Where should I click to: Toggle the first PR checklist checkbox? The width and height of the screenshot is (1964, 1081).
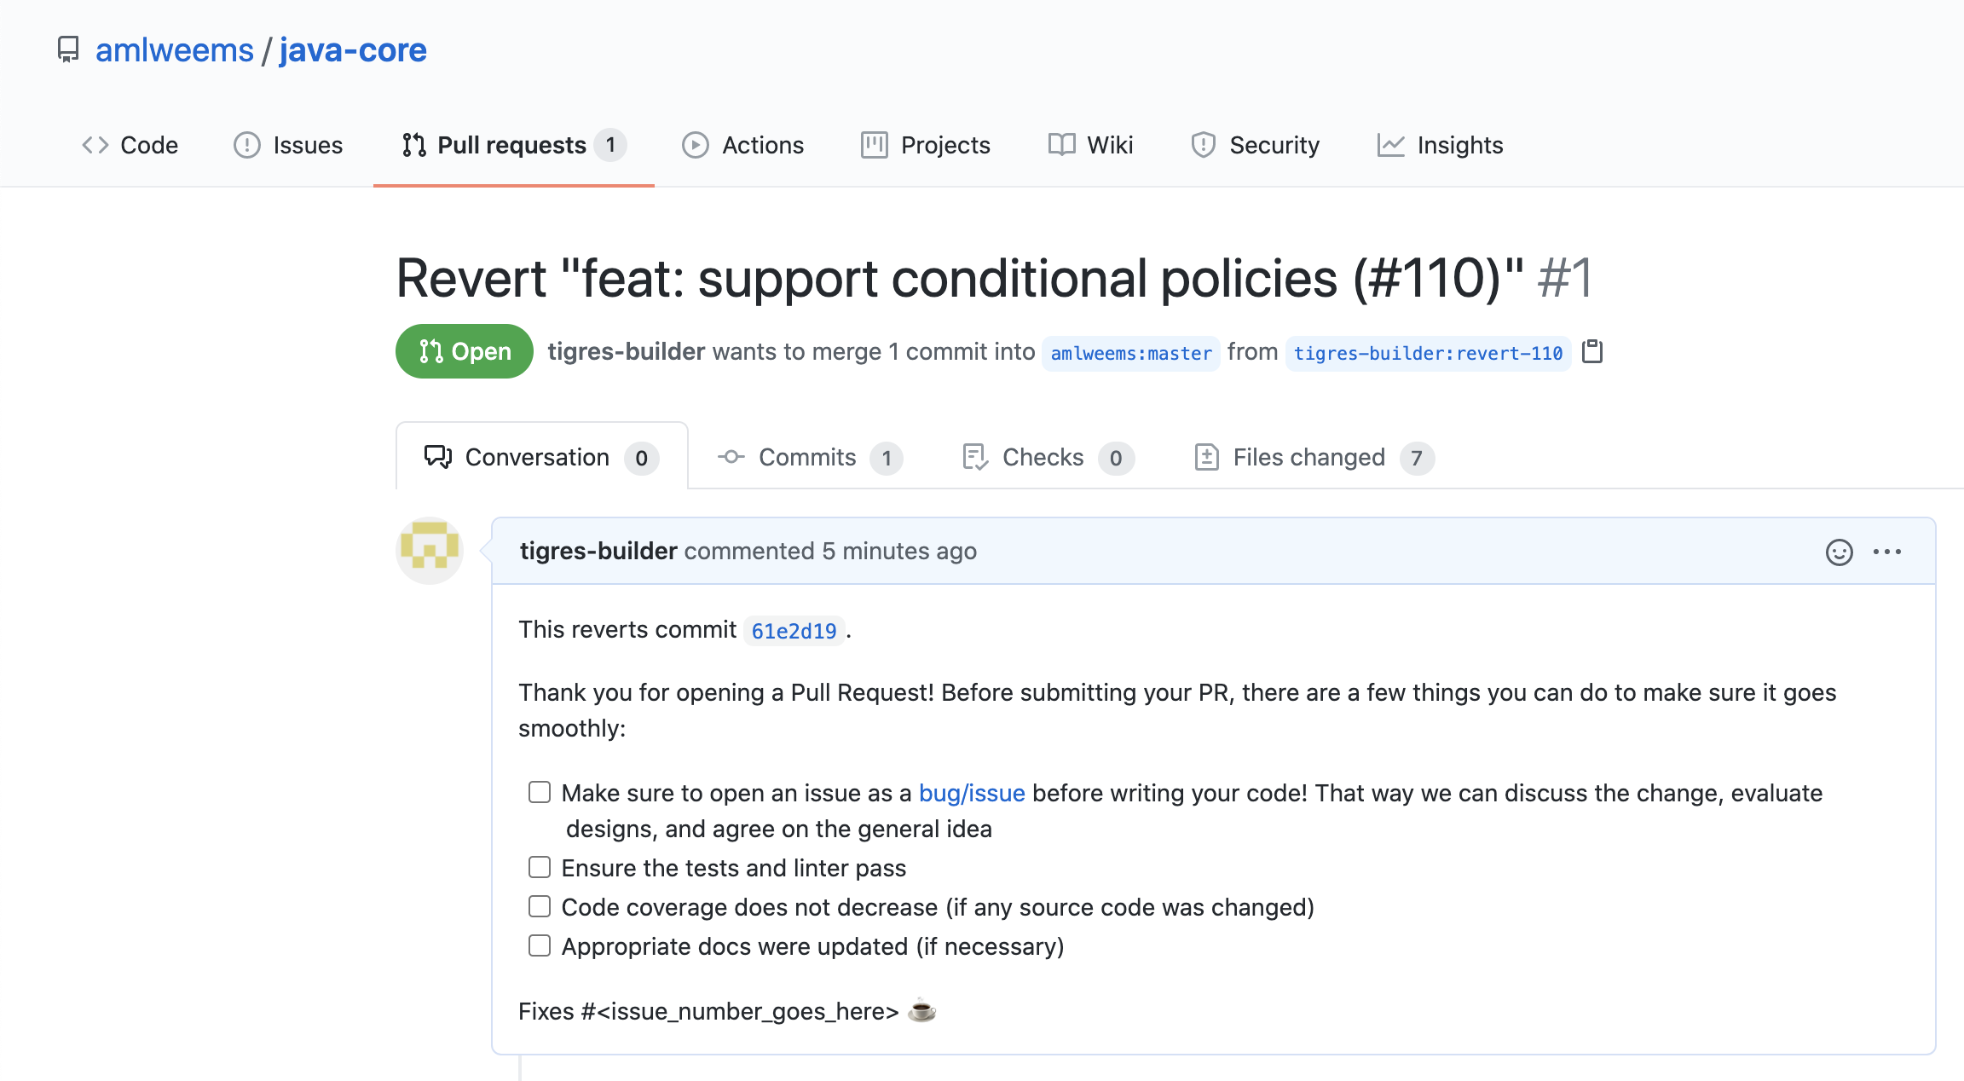click(539, 791)
